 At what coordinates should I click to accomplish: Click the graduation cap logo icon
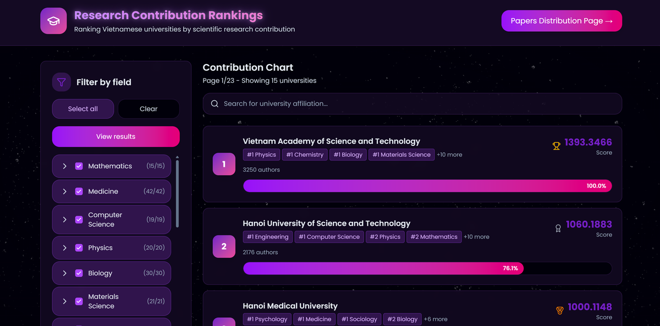point(53,21)
